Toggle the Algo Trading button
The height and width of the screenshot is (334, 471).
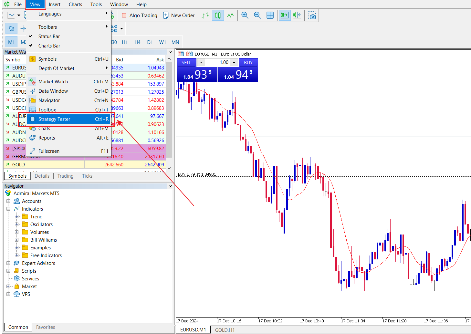tap(139, 16)
